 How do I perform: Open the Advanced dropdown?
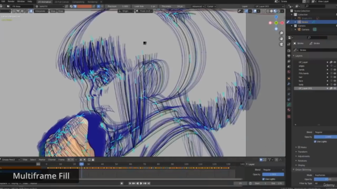[x=198, y=6]
